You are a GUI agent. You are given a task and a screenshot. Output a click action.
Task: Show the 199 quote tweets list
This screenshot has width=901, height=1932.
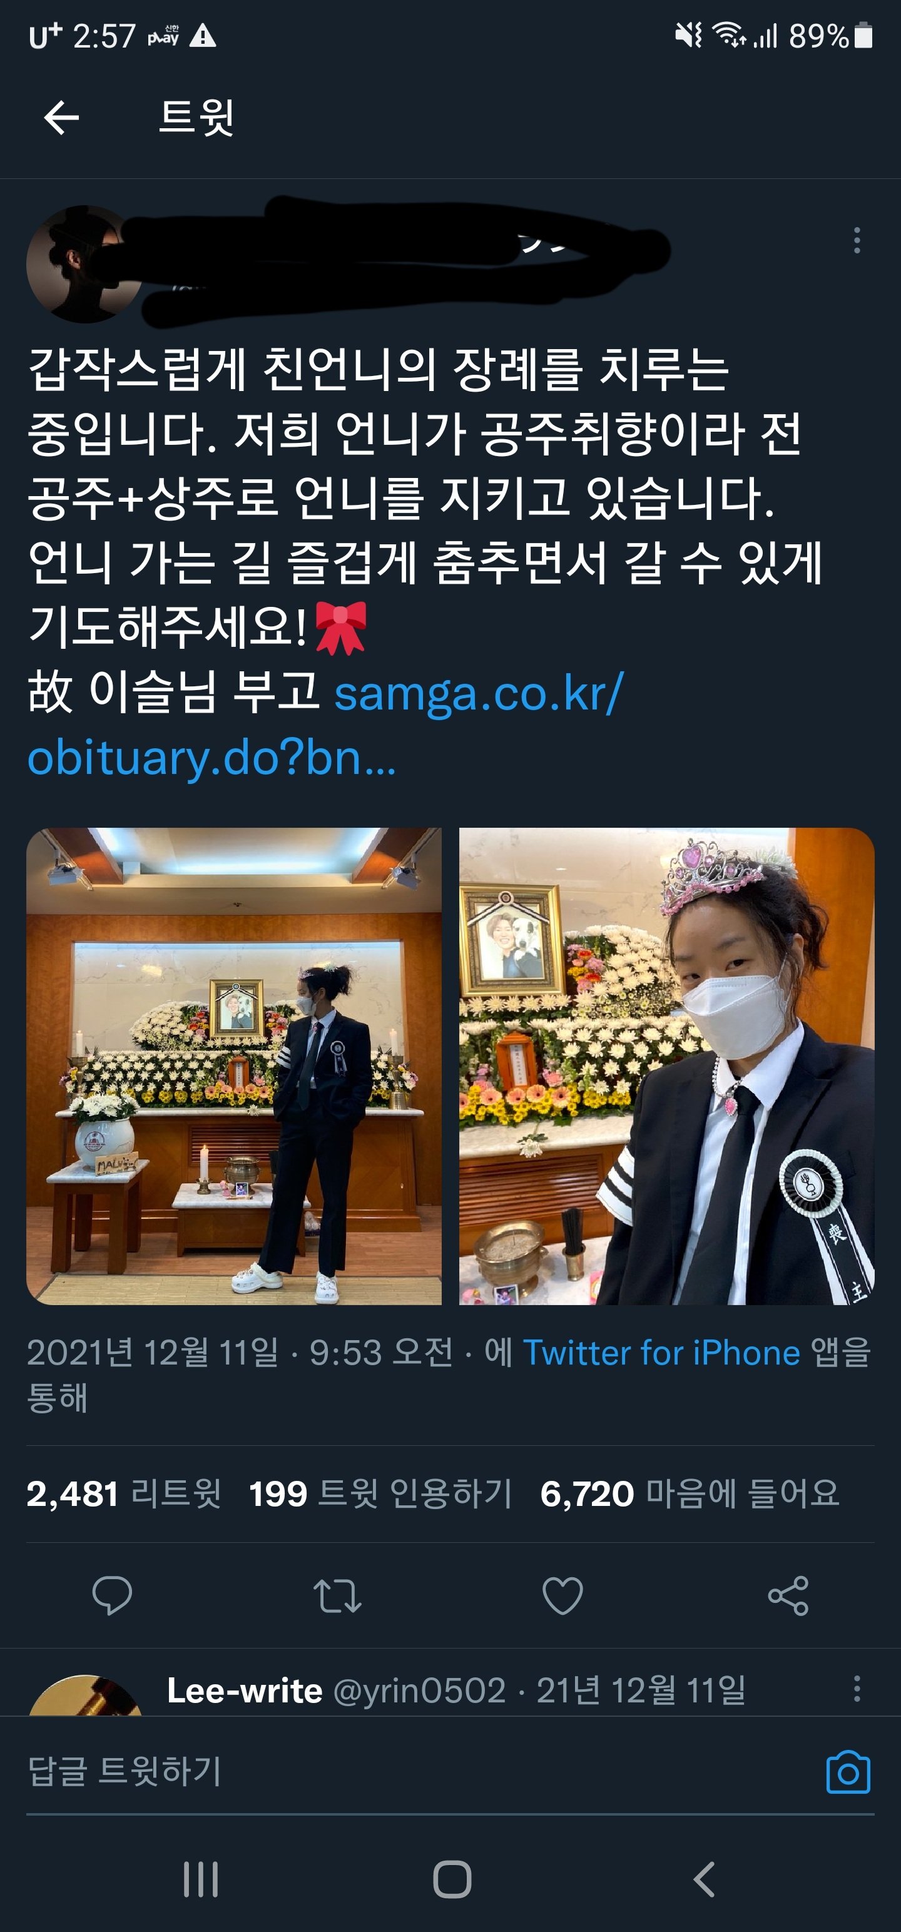(380, 1493)
